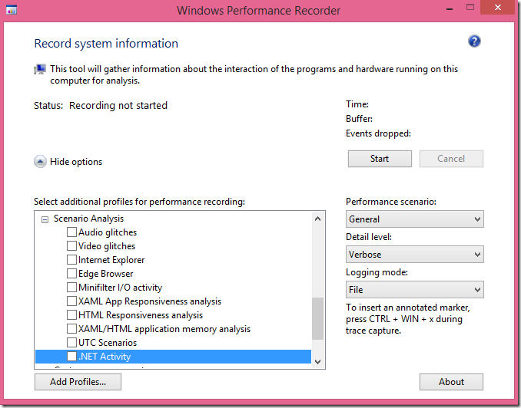Tick XAML/HTML application memory analysis checkbox
The image size is (521, 408).
(x=71, y=328)
